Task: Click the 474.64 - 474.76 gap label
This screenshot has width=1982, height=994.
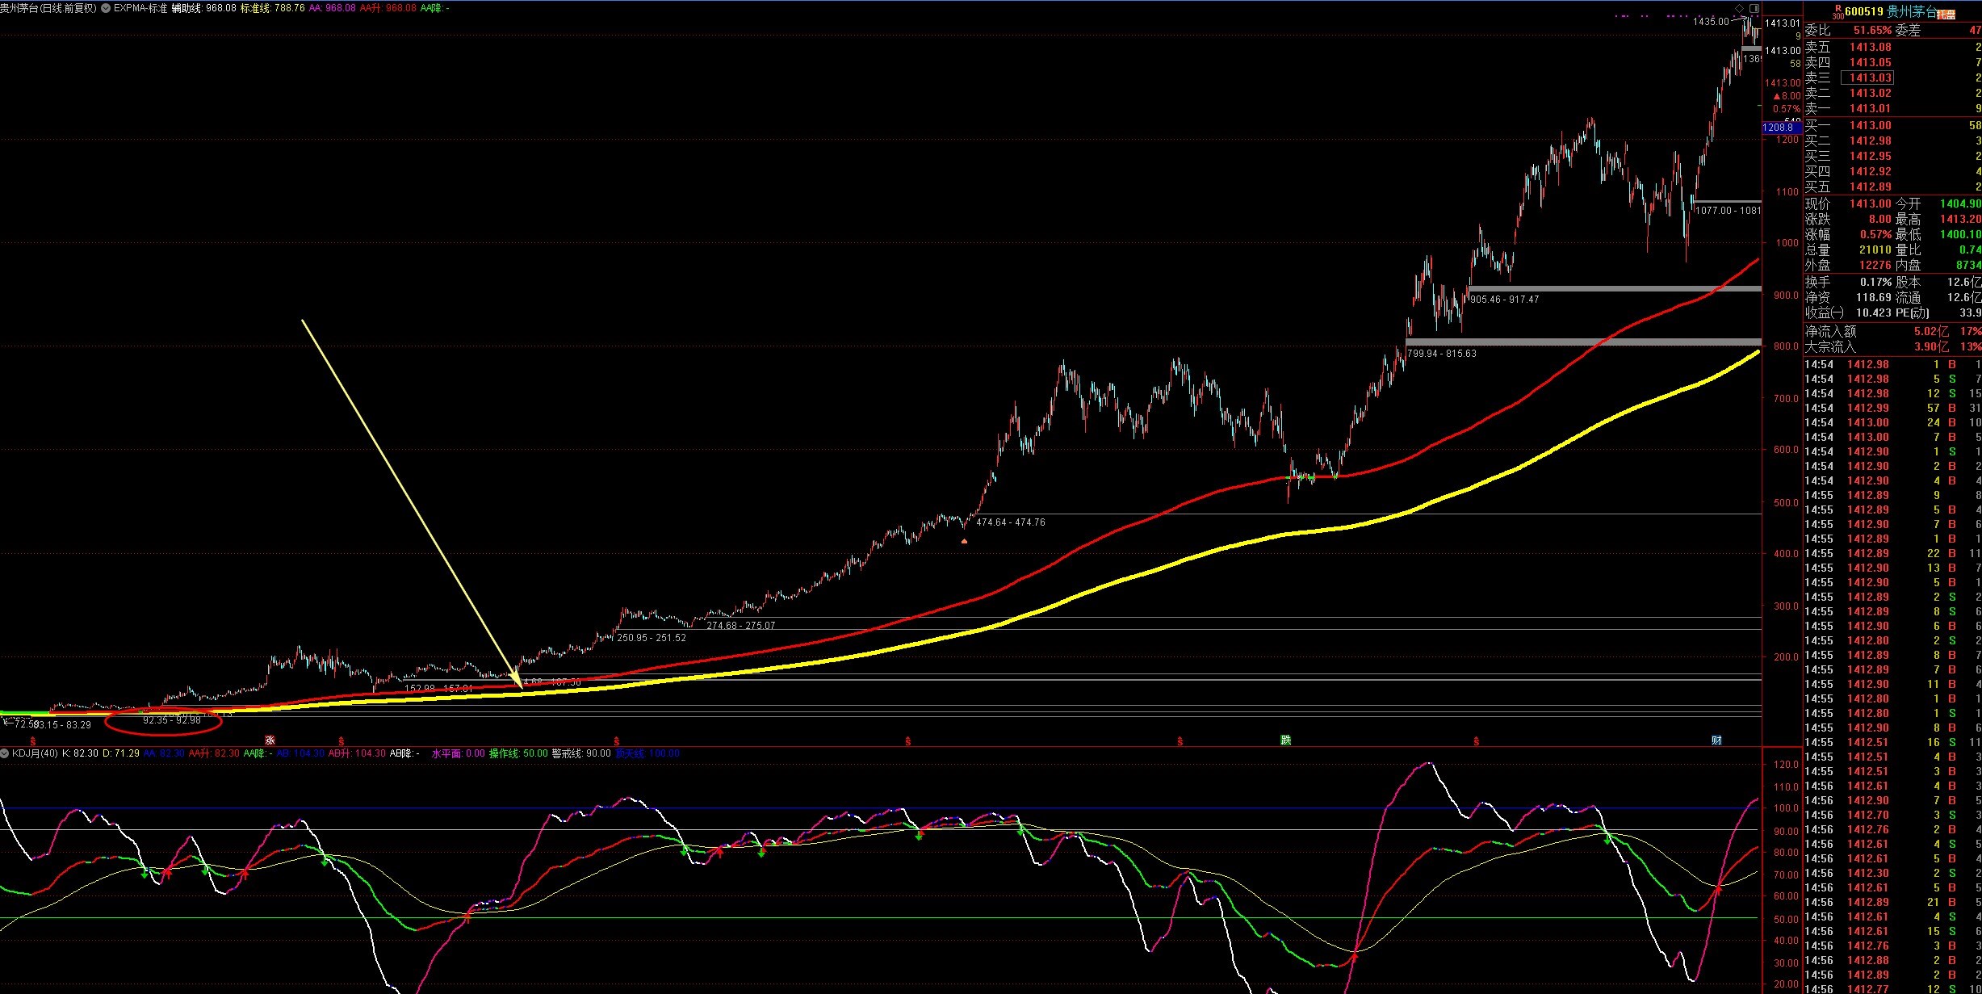Action: 1011,522
